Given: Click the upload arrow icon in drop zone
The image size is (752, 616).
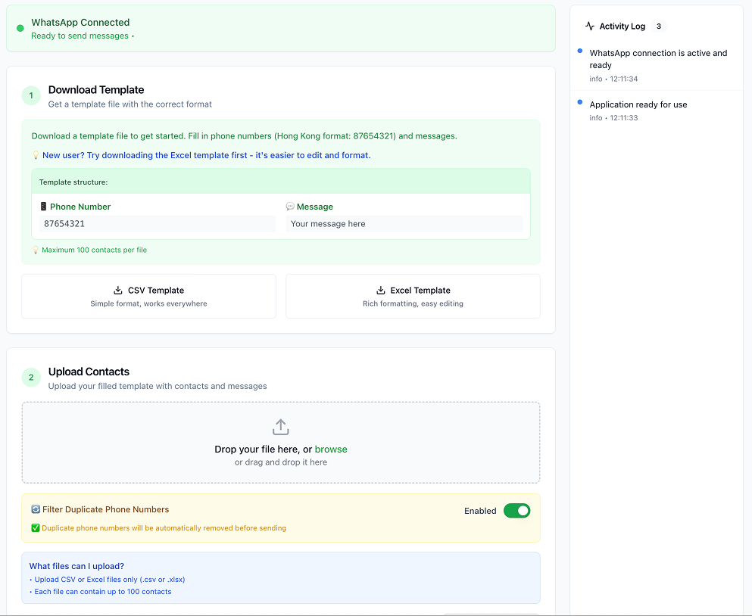Looking at the screenshot, I should coord(280,428).
